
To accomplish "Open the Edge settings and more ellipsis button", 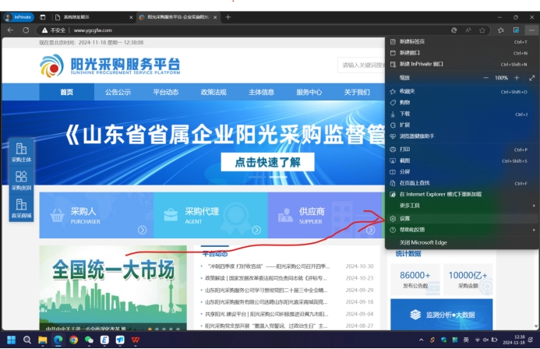I will click(x=531, y=30).
